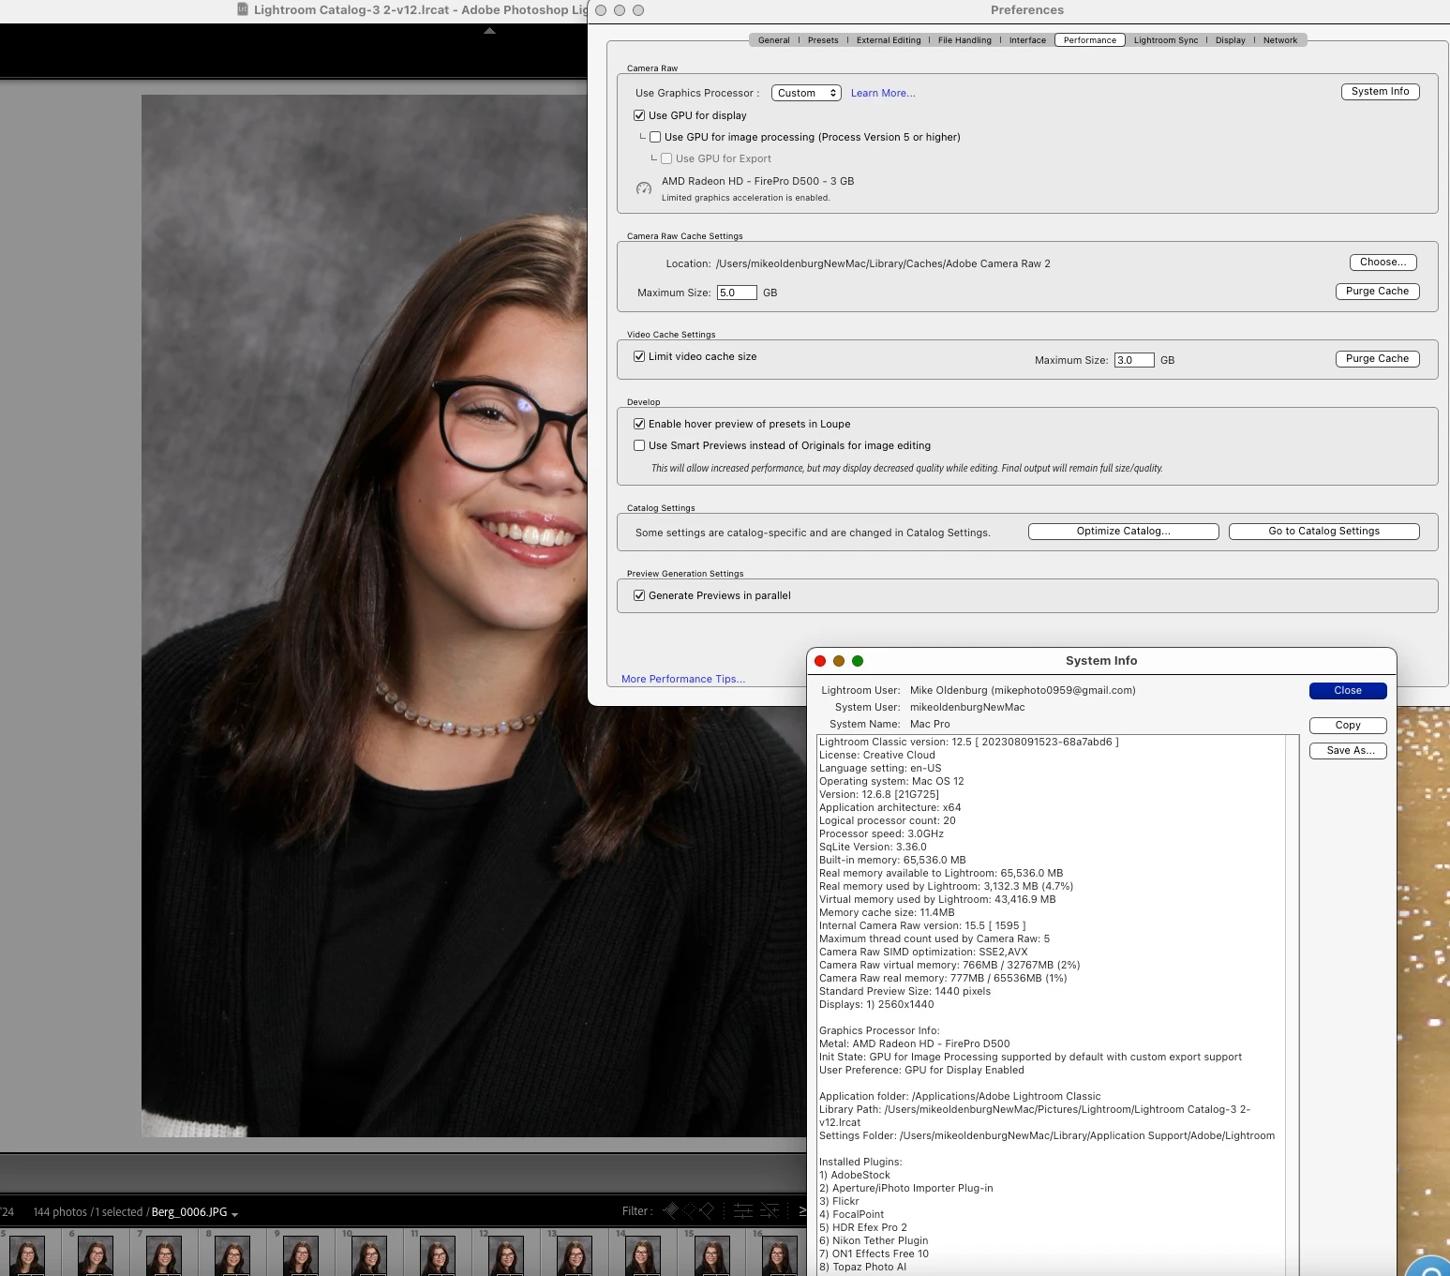This screenshot has width=1450, height=1276.
Task: Click the green zoom button on System Info
Action: pyautogui.click(x=858, y=661)
